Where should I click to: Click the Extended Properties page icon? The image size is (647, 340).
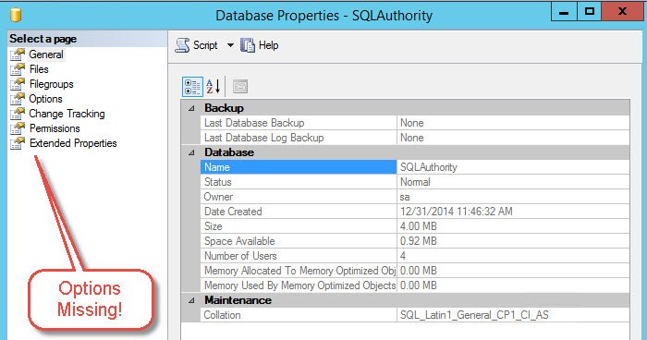click(x=18, y=143)
